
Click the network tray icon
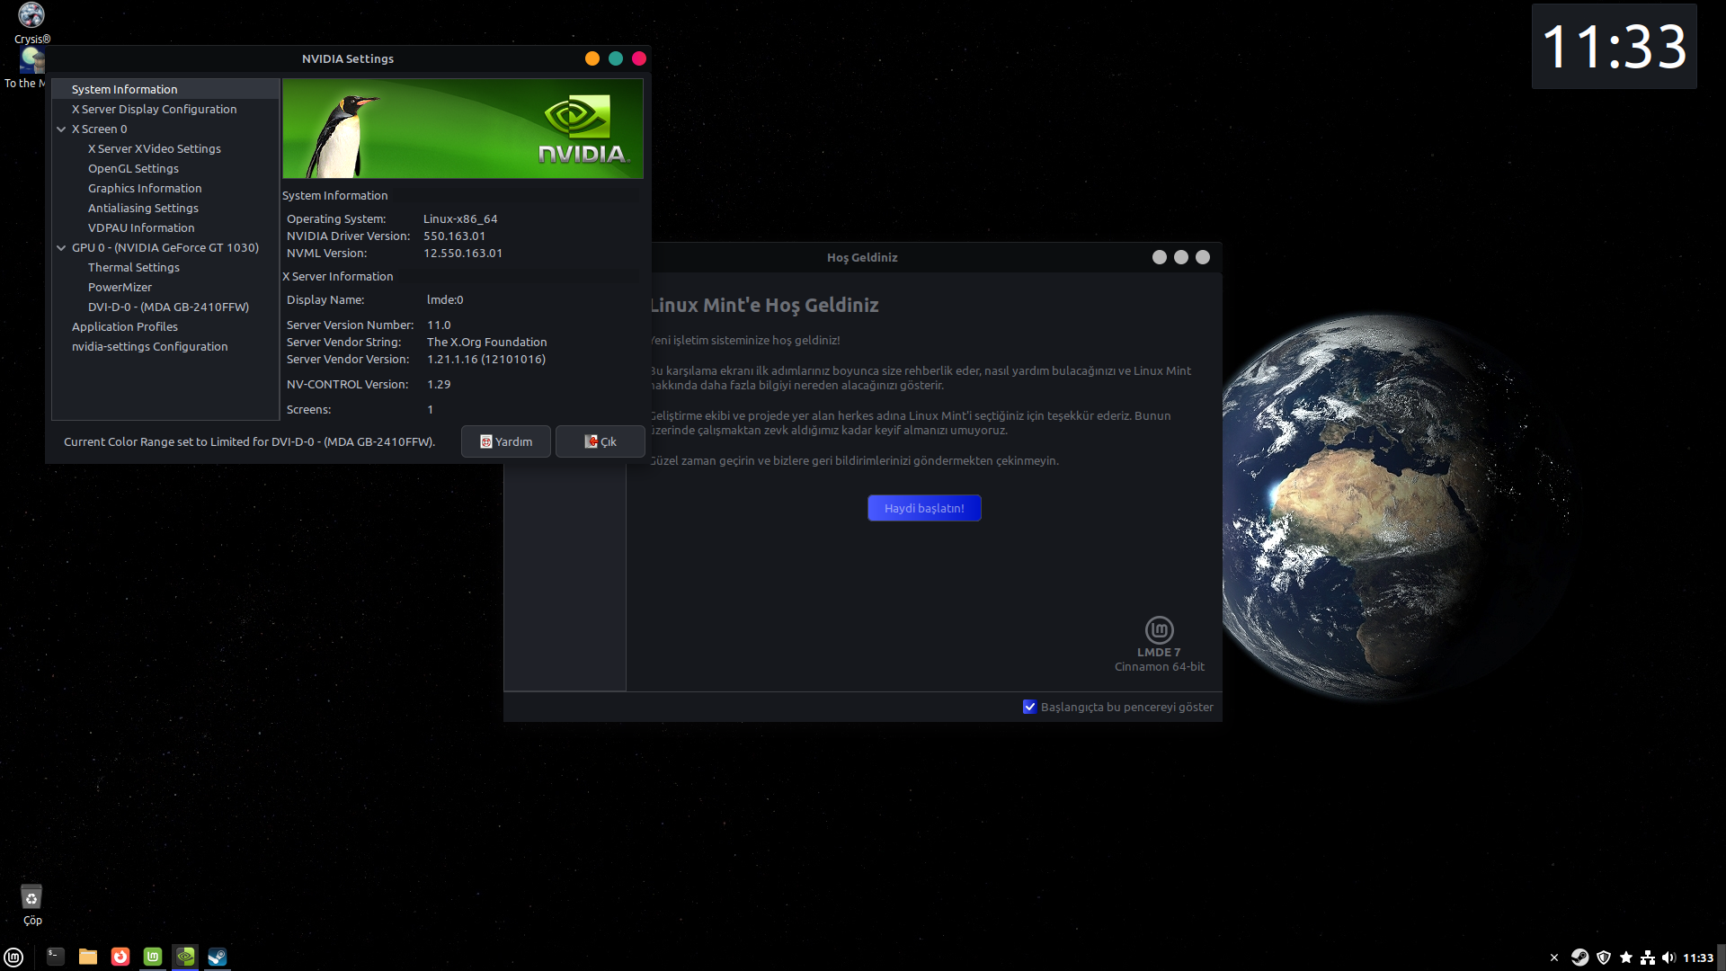(x=1648, y=958)
